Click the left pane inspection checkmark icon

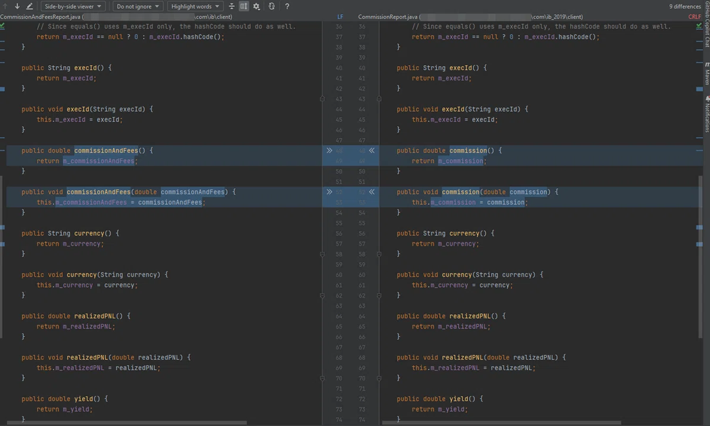tap(3, 26)
